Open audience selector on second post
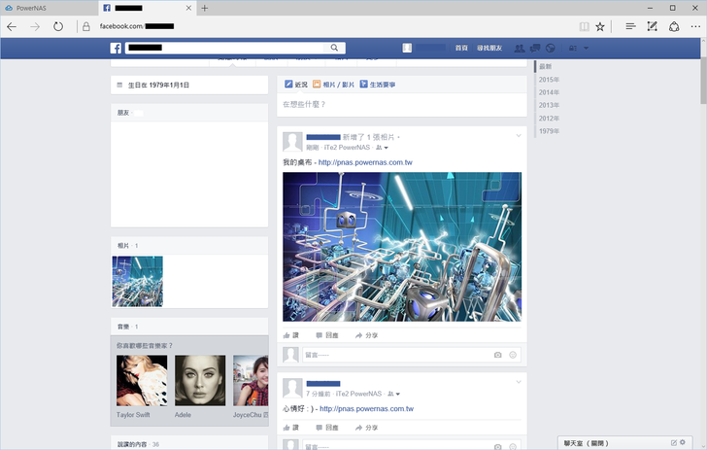The height and width of the screenshot is (450, 707). (388, 394)
